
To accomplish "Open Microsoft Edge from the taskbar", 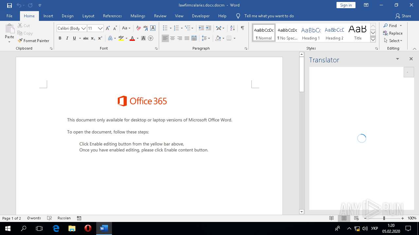I will click(x=56, y=228).
